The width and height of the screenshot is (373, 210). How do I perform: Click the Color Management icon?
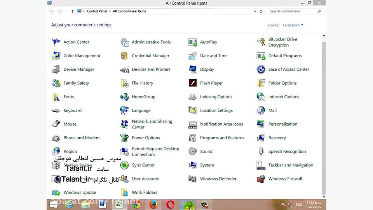point(56,56)
